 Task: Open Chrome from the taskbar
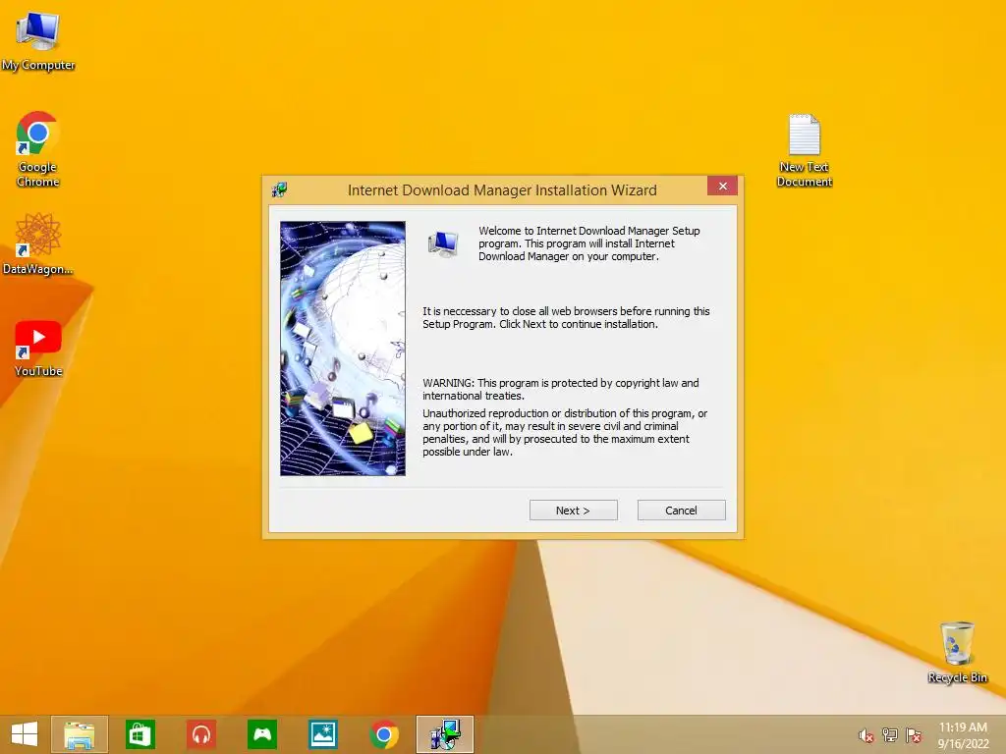384,734
